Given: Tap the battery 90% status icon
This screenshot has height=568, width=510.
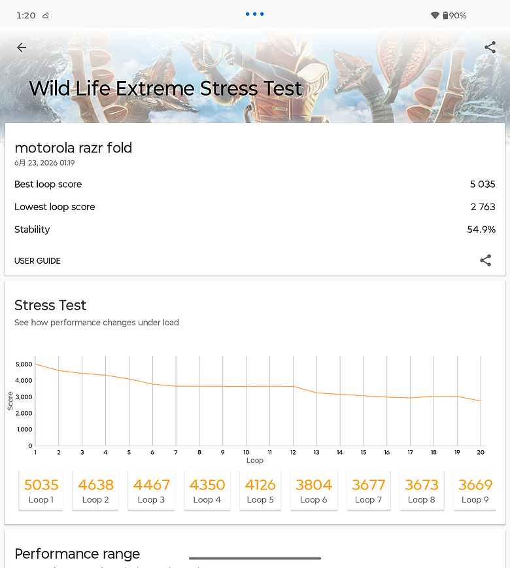Looking at the screenshot, I should tap(455, 15).
